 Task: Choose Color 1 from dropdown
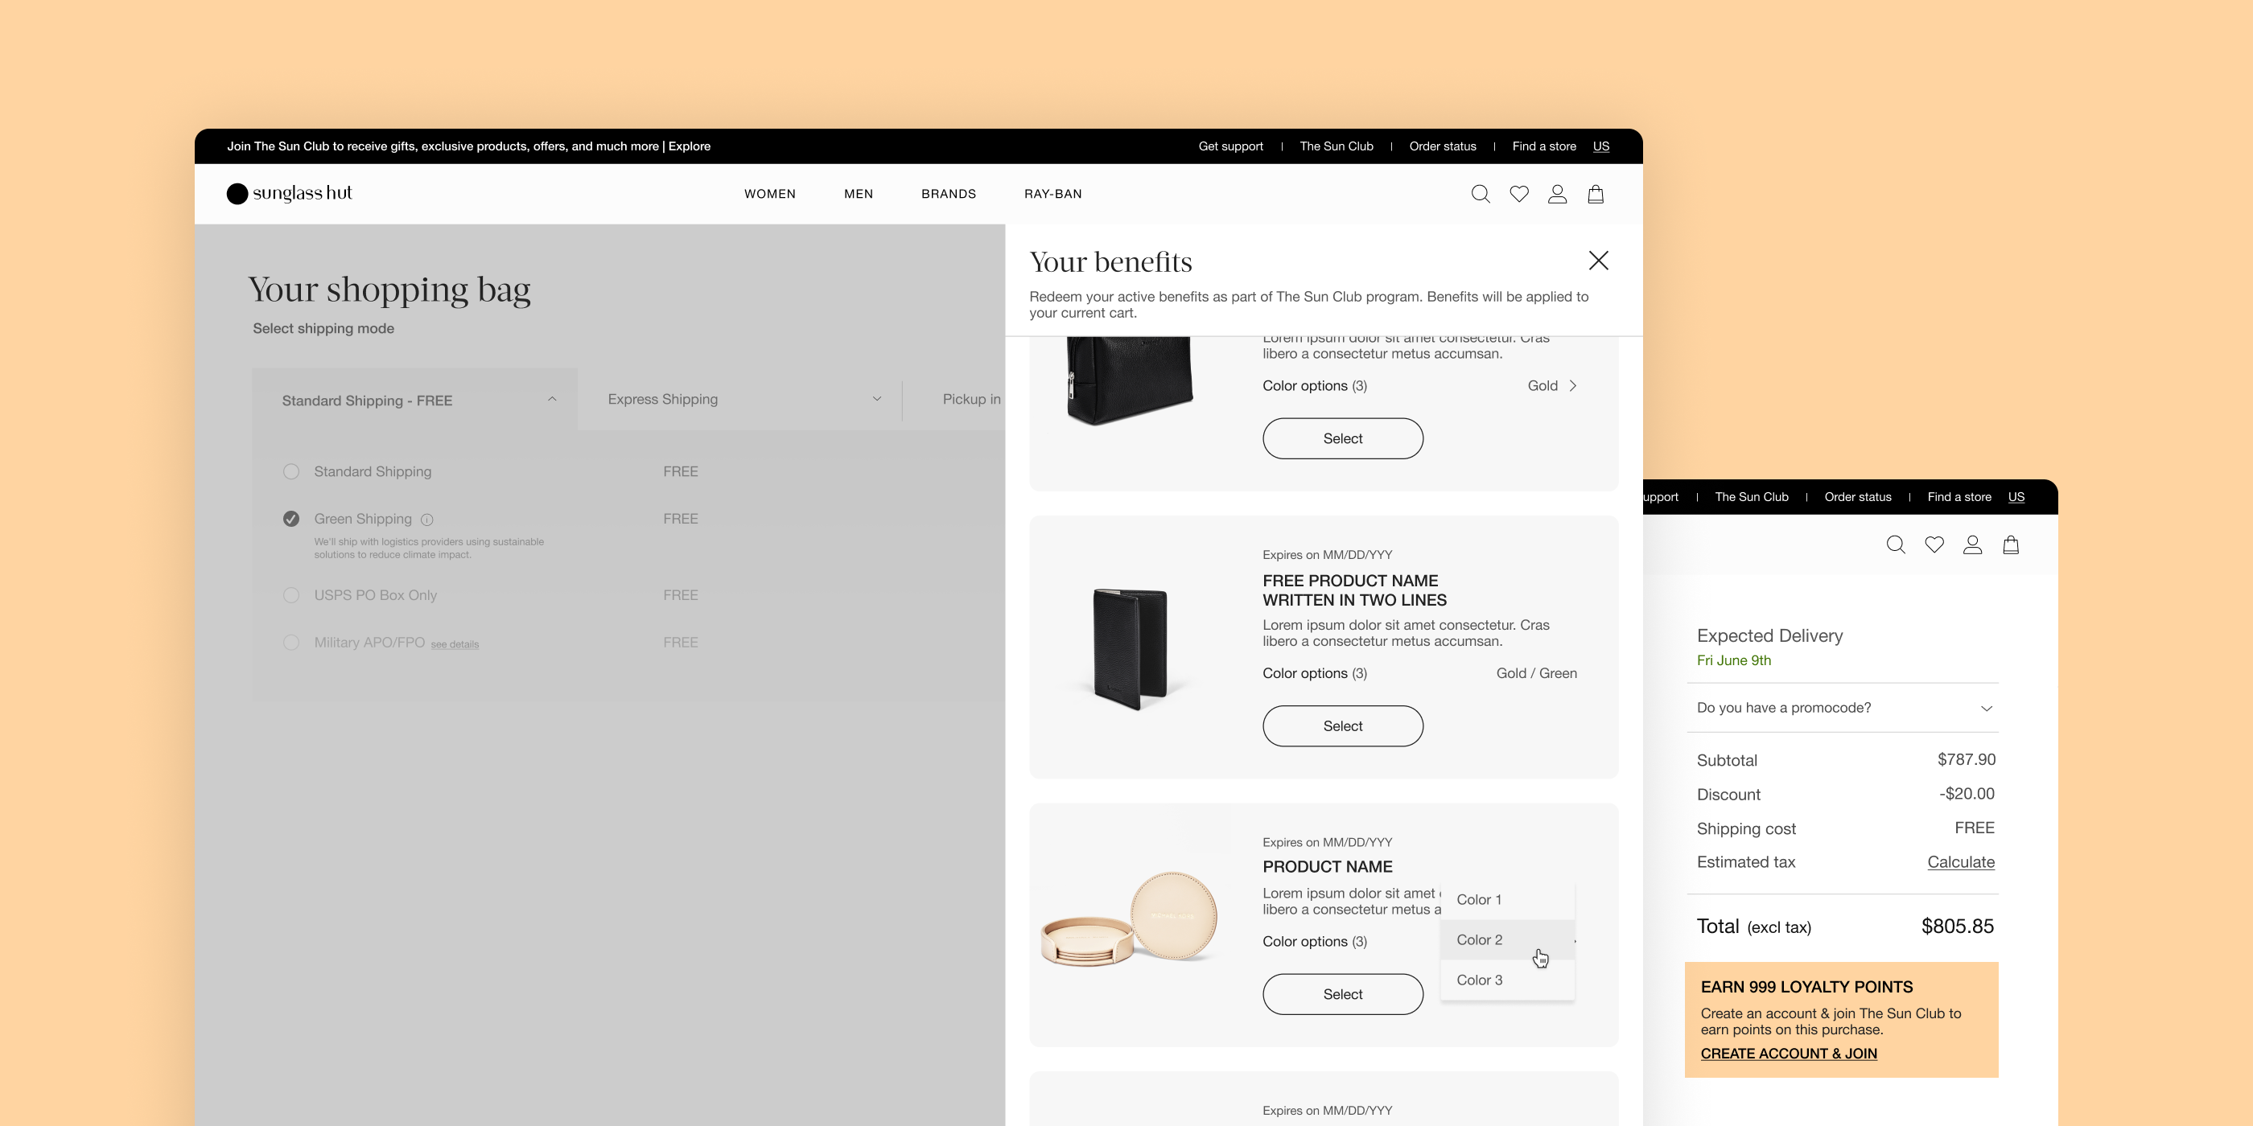(x=1507, y=899)
